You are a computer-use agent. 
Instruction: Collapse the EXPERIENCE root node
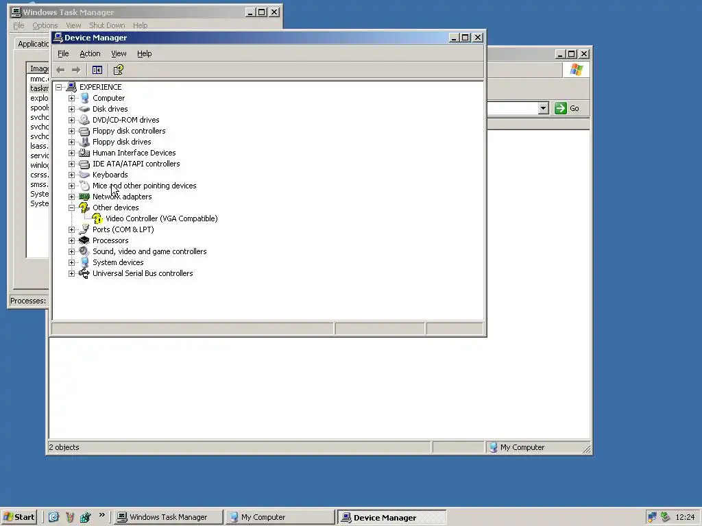(x=59, y=87)
